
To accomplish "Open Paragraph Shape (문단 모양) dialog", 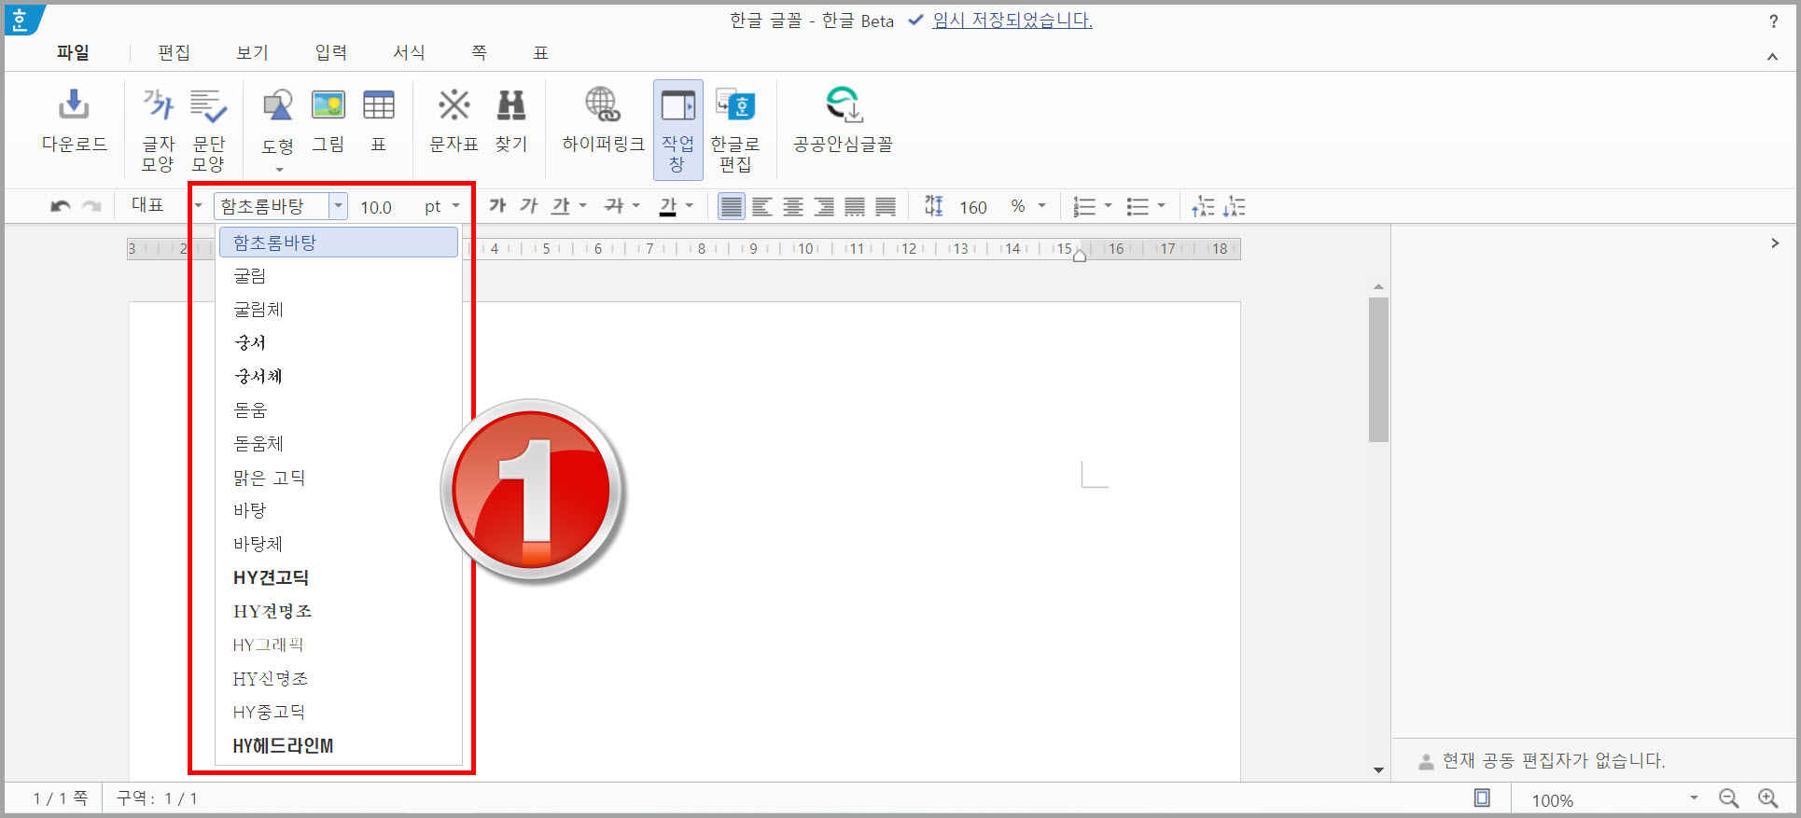I will point(208,130).
